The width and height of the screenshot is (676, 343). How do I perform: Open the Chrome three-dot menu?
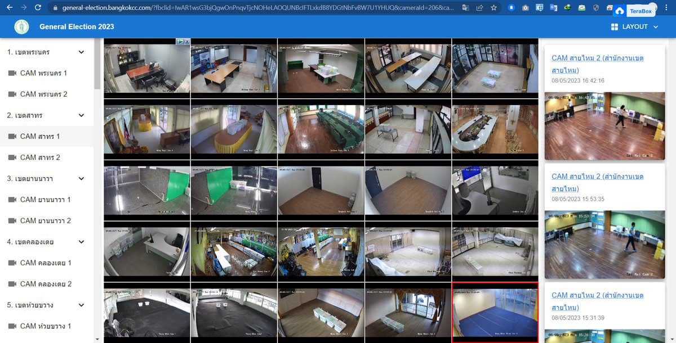click(668, 8)
